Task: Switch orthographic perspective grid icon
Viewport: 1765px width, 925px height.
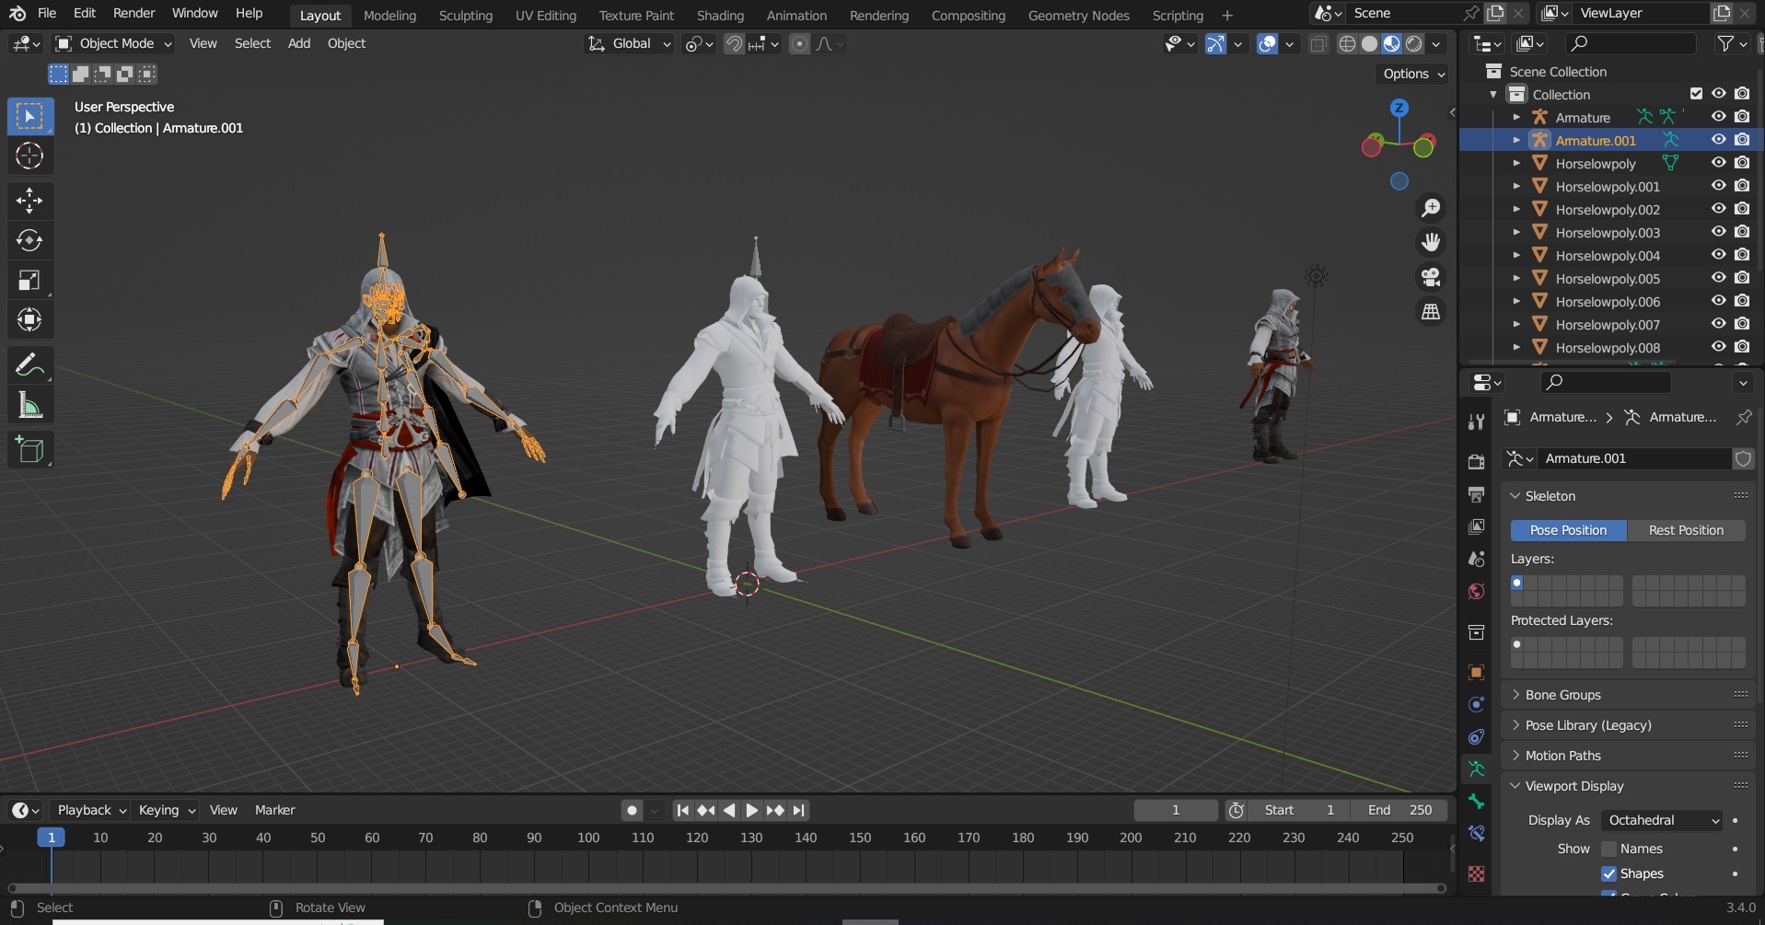Action: (x=1431, y=312)
